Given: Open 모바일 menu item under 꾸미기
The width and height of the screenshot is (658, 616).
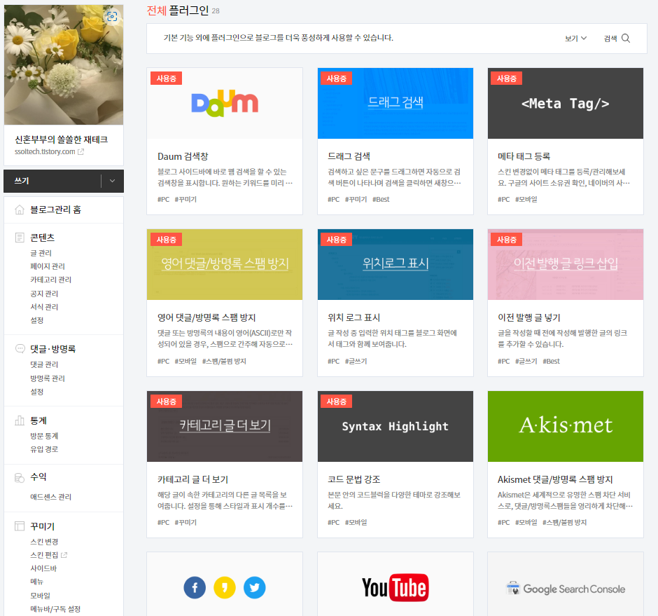Looking at the screenshot, I should tap(41, 596).
